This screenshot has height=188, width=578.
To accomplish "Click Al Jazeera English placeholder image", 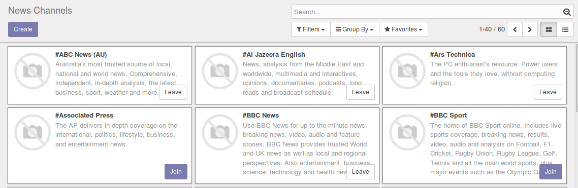I will [220, 71].
